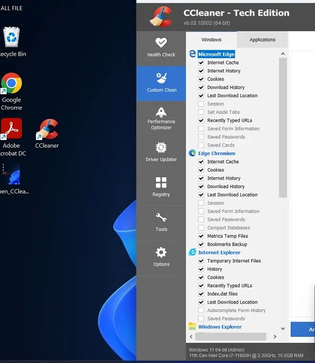Image resolution: width=315 pixels, height=363 pixels.
Task: Click the CCleaner logo in the header
Action: pos(162,17)
